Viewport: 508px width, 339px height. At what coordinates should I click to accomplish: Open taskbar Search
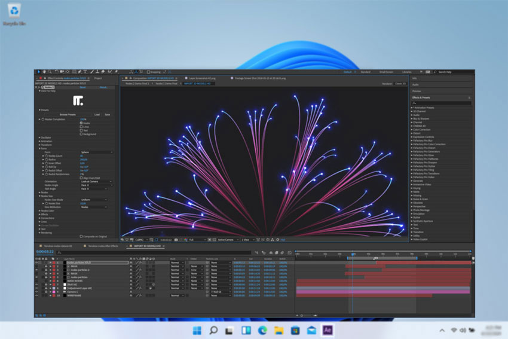pos(213,330)
